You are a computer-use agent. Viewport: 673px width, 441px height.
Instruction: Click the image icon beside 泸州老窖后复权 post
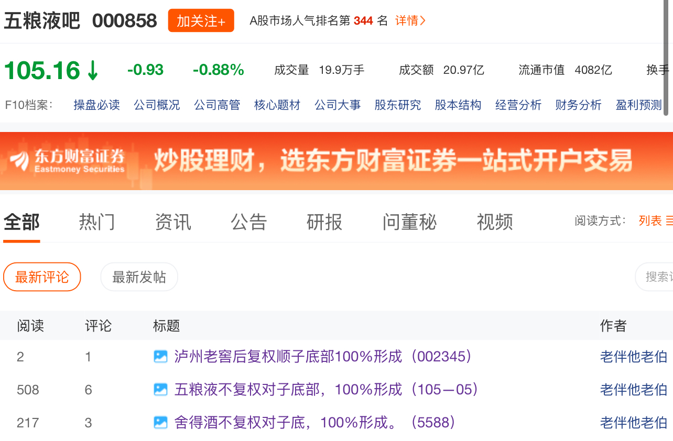(160, 357)
